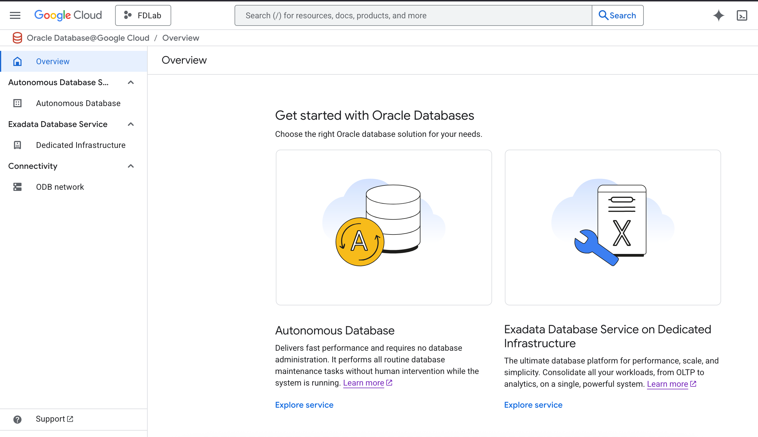Open Dedicated Infrastructure sidebar item

[x=74, y=145]
